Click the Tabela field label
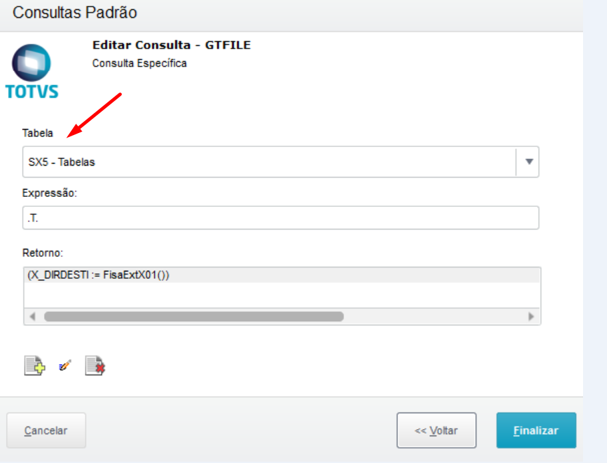The height and width of the screenshot is (463, 607). click(x=37, y=133)
